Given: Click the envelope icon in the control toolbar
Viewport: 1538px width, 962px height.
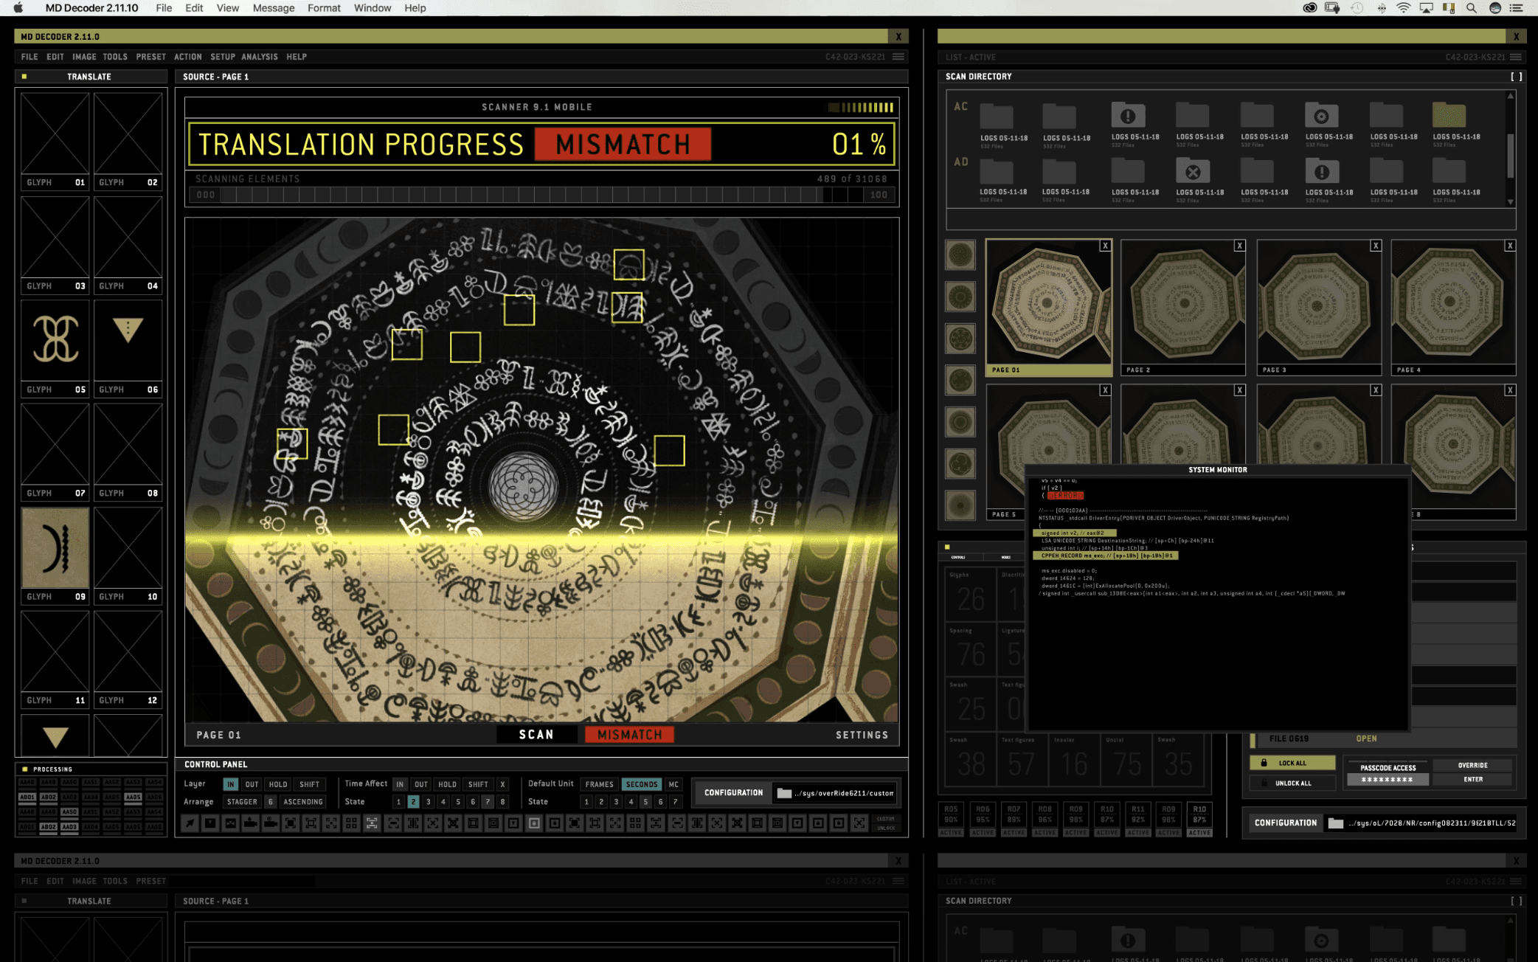Looking at the screenshot, I should [x=231, y=823].
